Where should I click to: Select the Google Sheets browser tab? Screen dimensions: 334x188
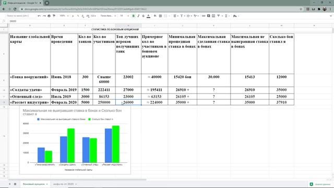tap(22, 3)
